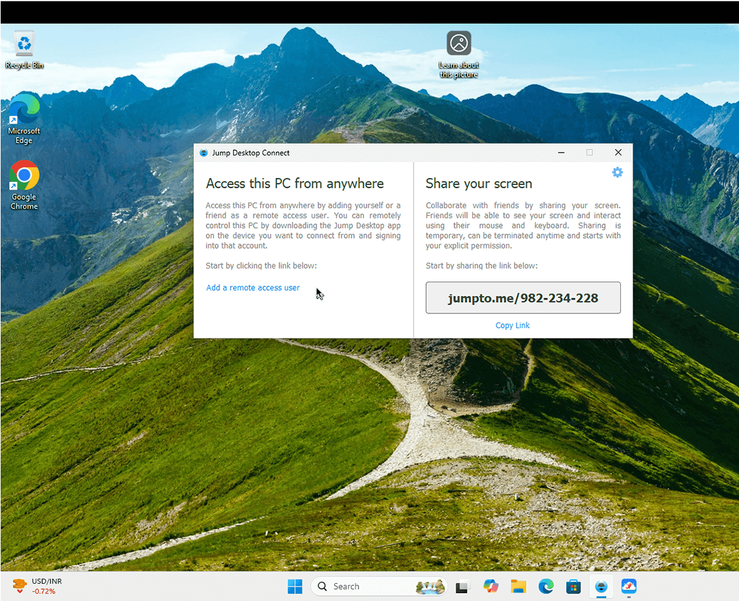Open the USD/INR widget
Screen dimensions: 739x601
(x=36, y=586)
